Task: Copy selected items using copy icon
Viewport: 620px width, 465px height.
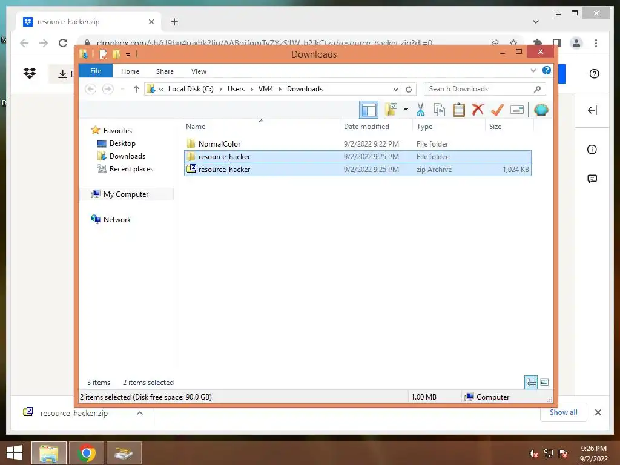Action: tap(440, 110)
